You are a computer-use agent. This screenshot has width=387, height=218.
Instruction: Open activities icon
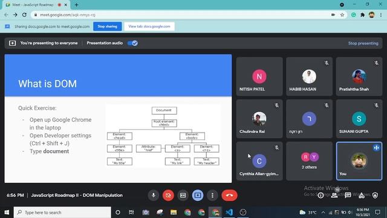coord(362,196)
